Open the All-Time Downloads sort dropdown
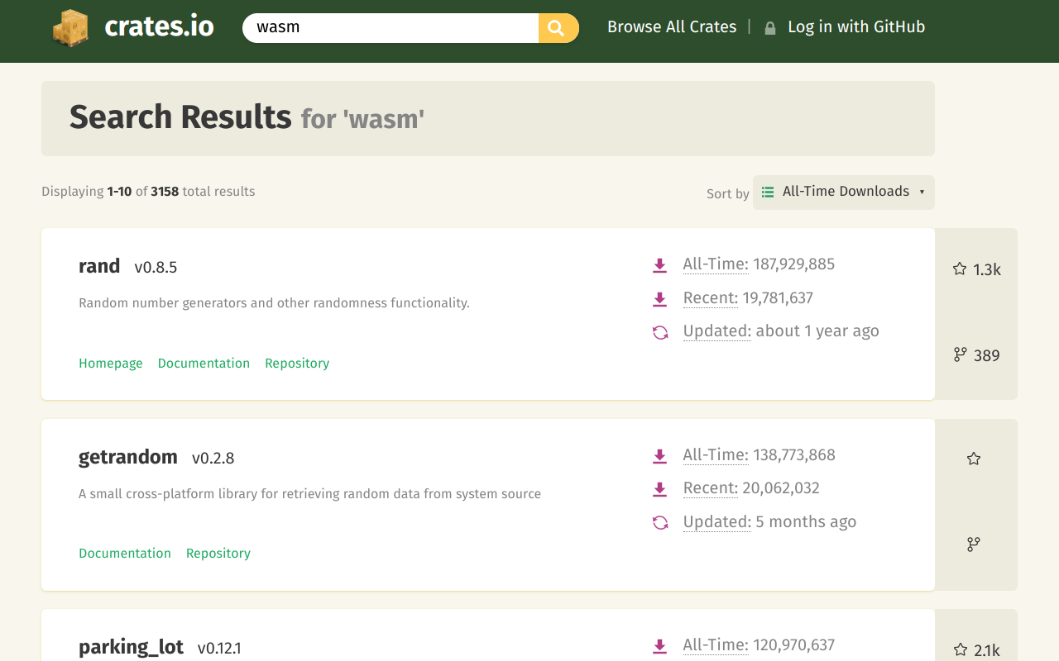The height and width of the screenshot is (661, 1059). pos(844,192)
